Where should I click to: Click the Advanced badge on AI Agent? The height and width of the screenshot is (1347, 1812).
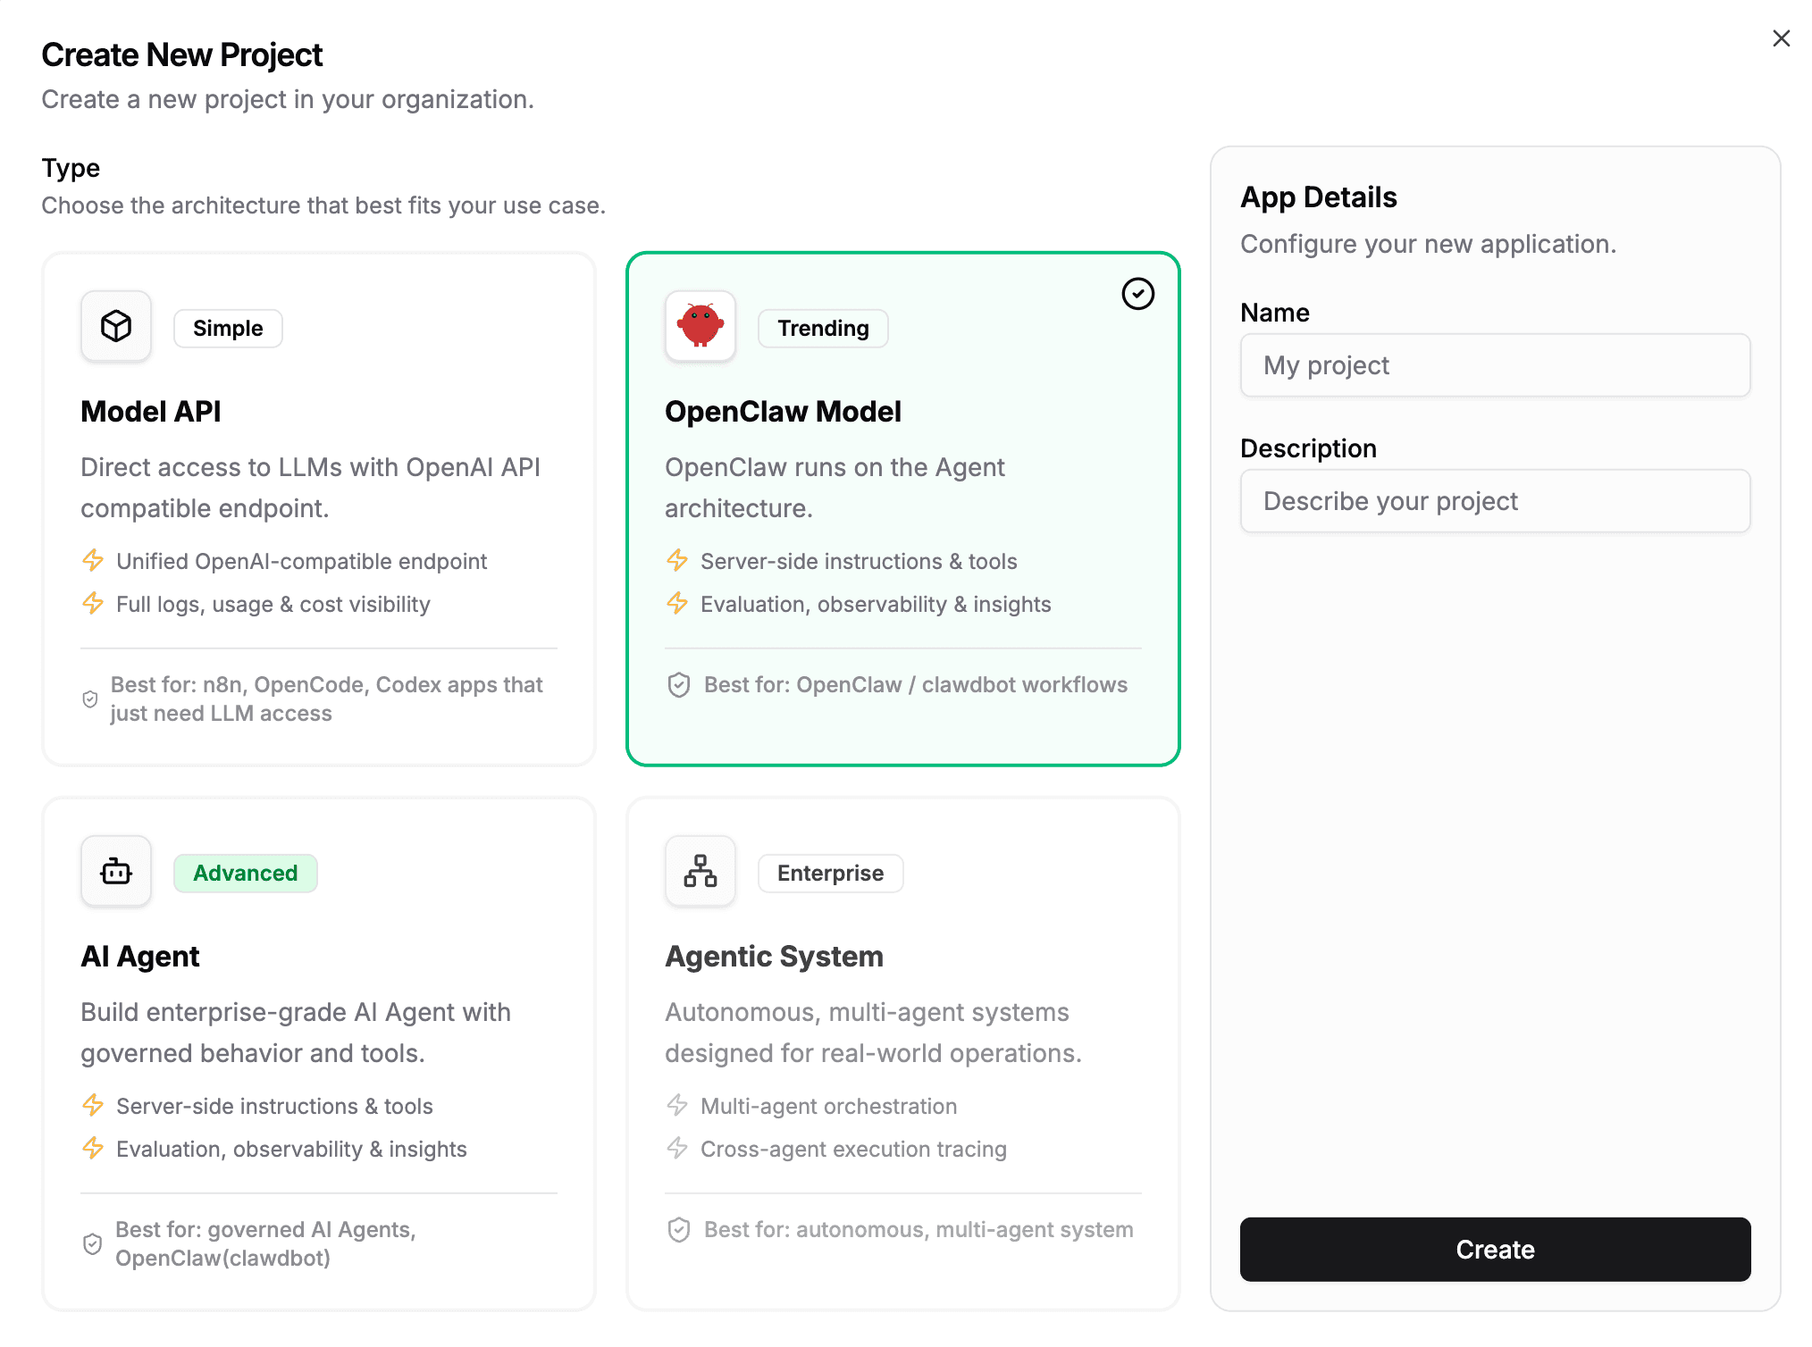pyautogui.click(x=245, y=873)
